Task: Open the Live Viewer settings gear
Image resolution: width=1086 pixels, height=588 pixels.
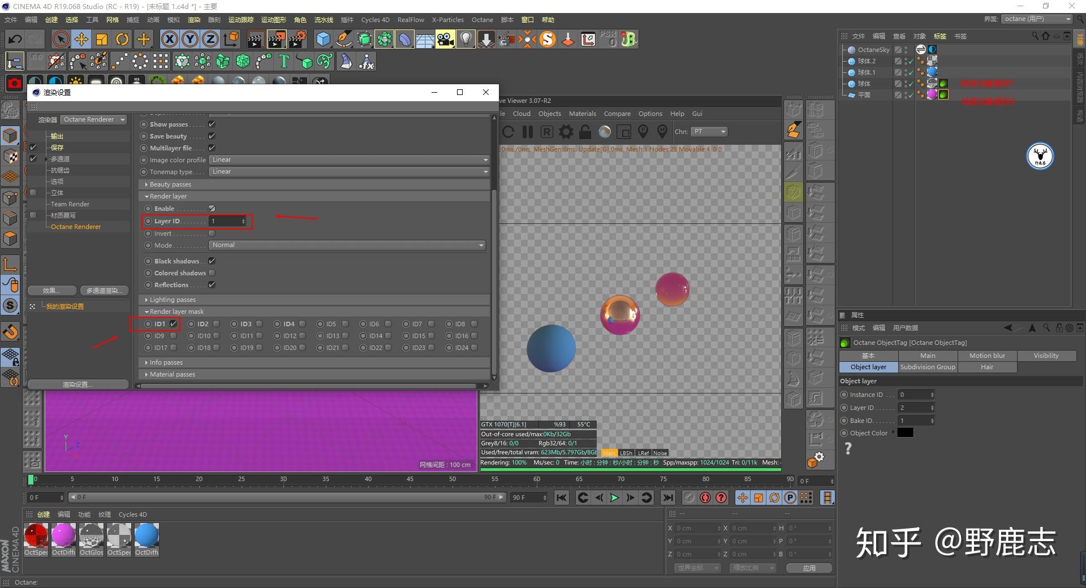Action: tap(566, 132)
